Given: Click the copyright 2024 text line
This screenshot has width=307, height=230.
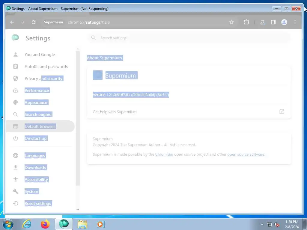Looking at the screenshot, I should point(144,145).
